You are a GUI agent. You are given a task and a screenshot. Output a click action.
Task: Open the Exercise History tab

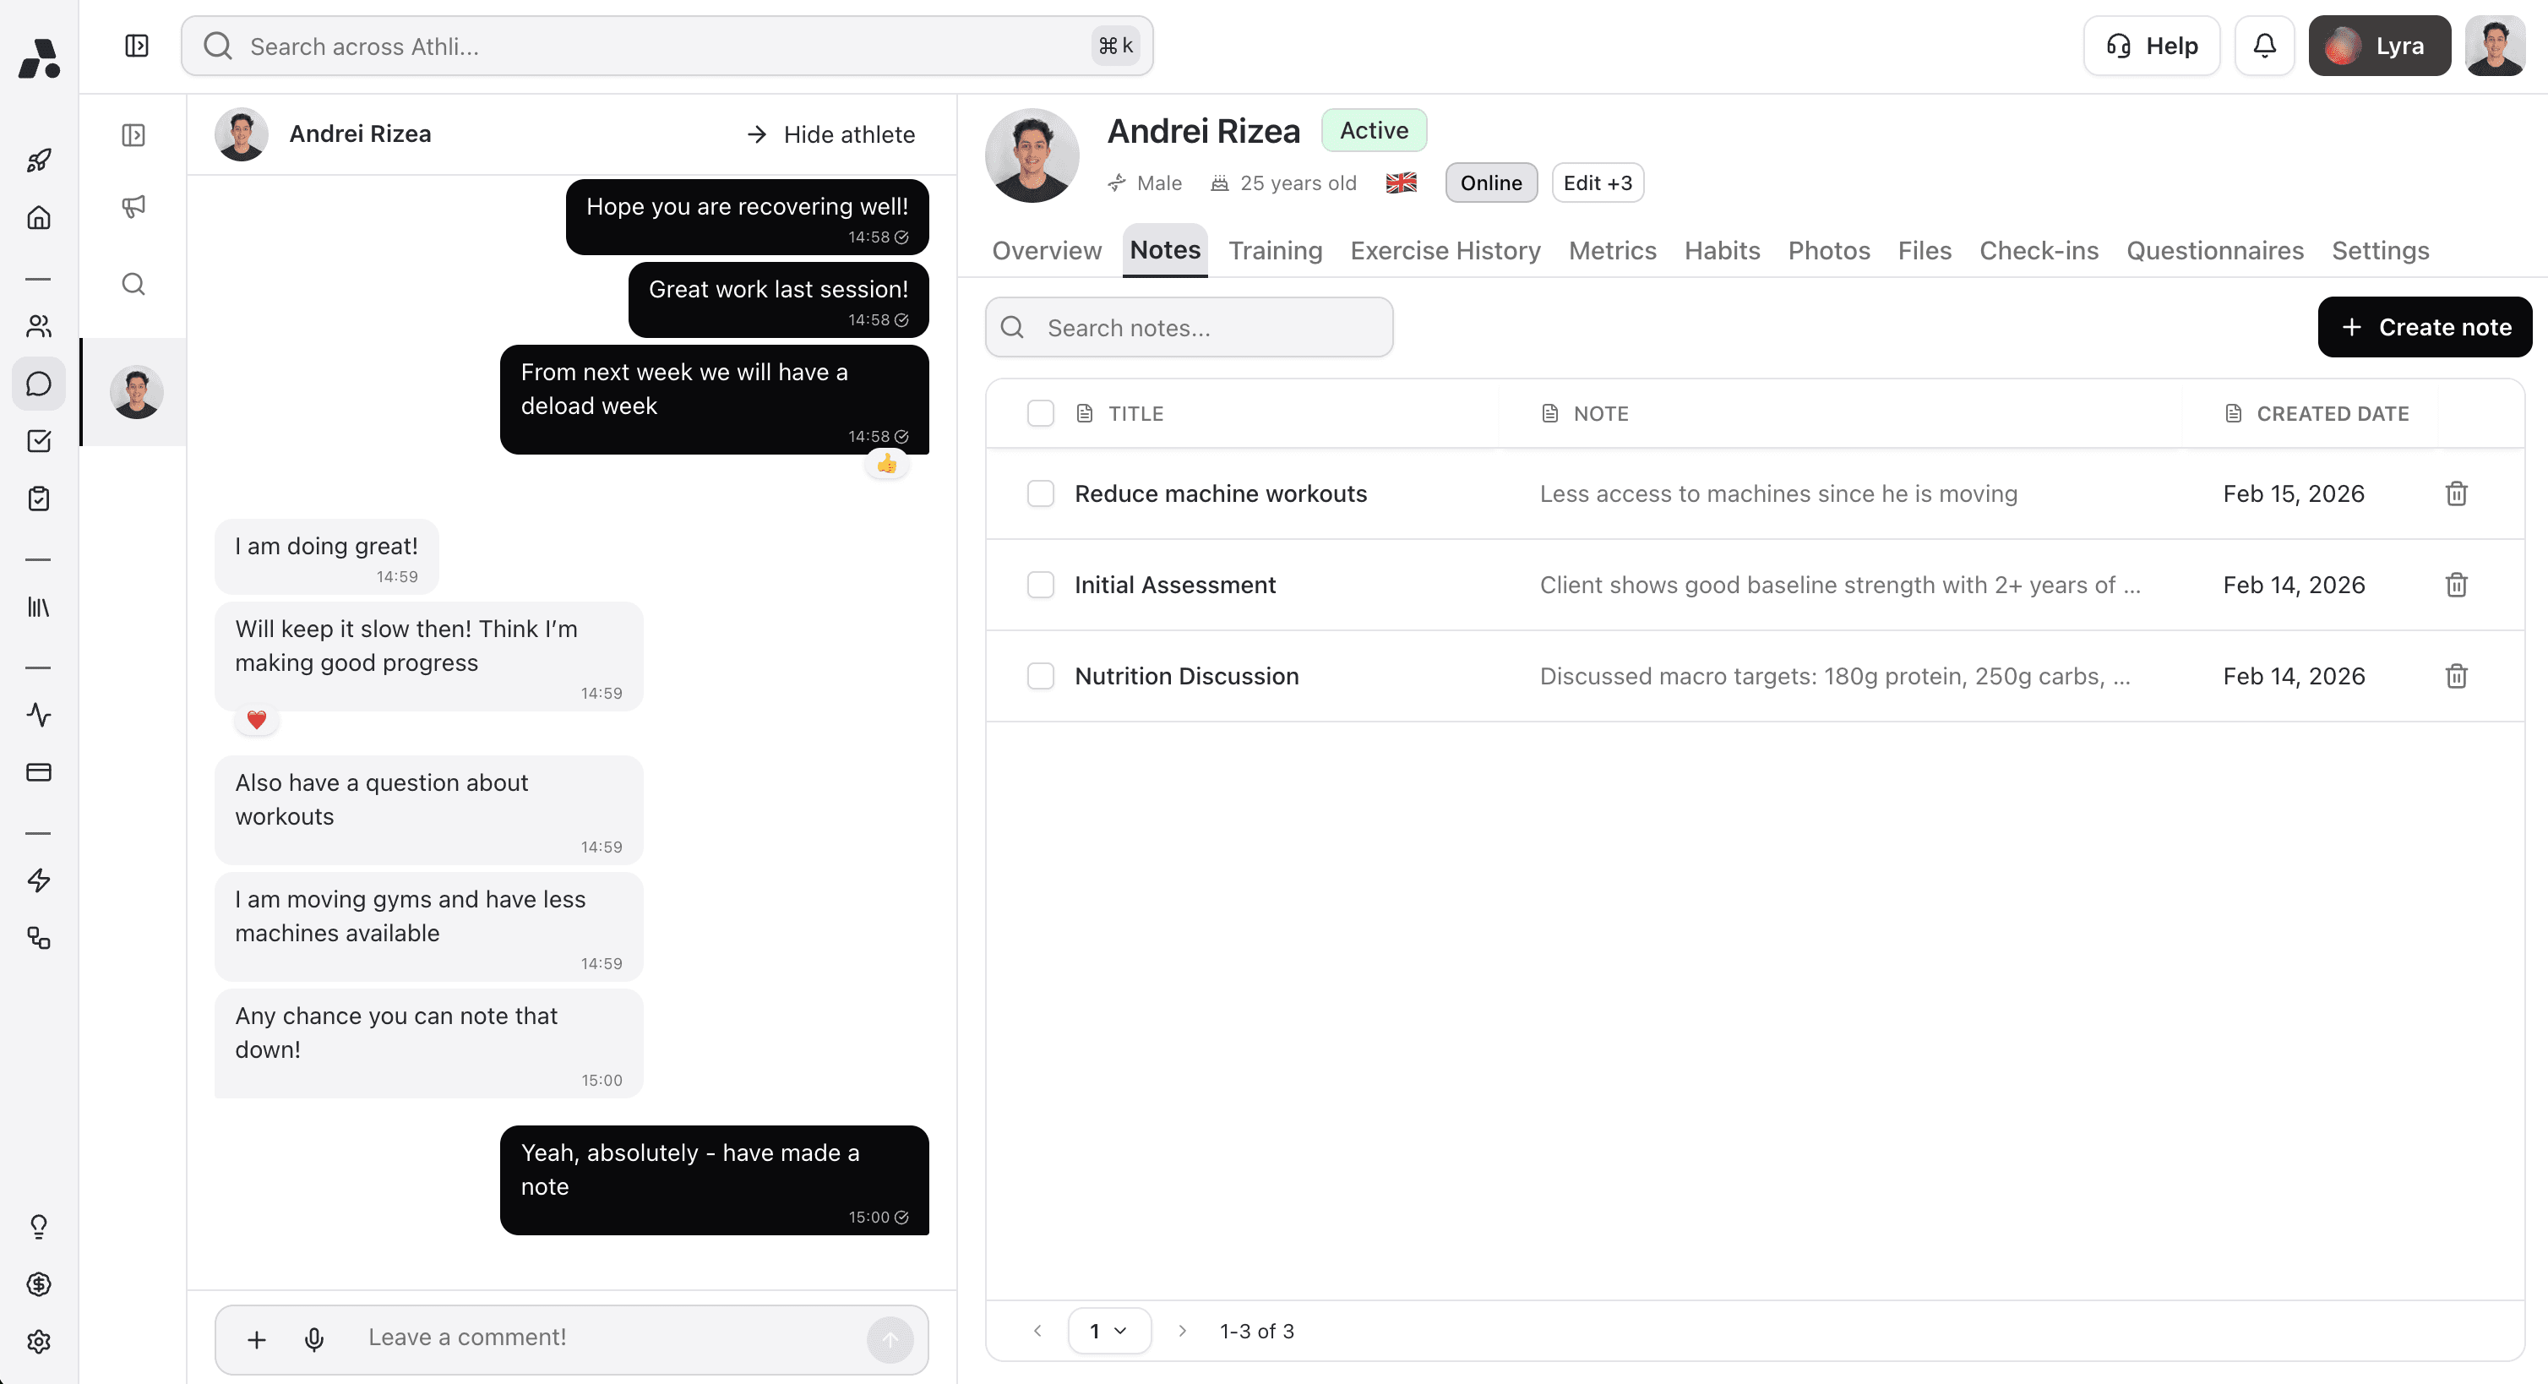point(1444,250)
